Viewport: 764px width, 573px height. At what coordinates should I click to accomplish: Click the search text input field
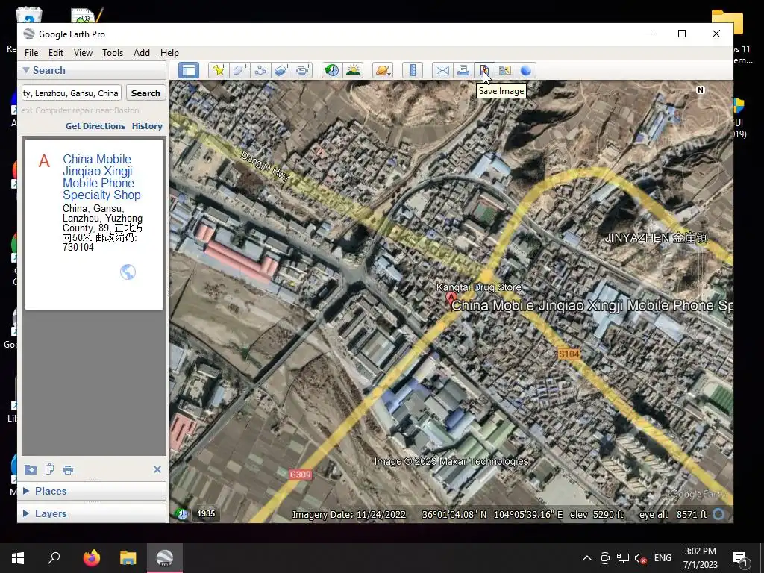72,93
